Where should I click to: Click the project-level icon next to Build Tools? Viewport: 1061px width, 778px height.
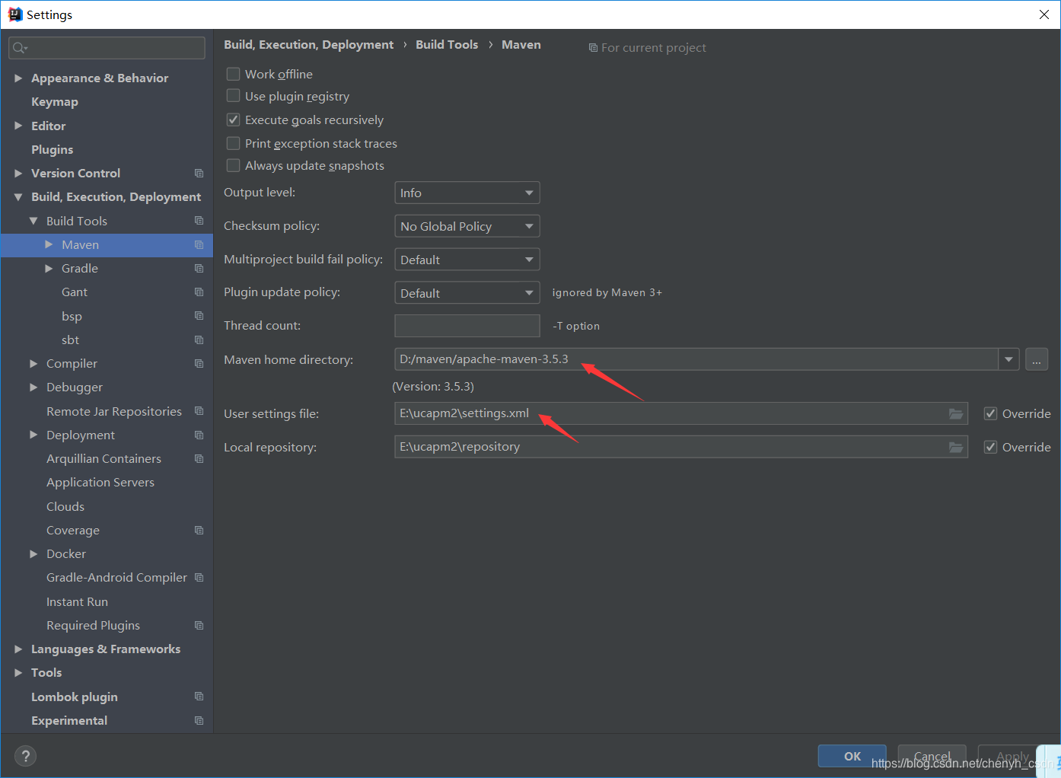199,221
